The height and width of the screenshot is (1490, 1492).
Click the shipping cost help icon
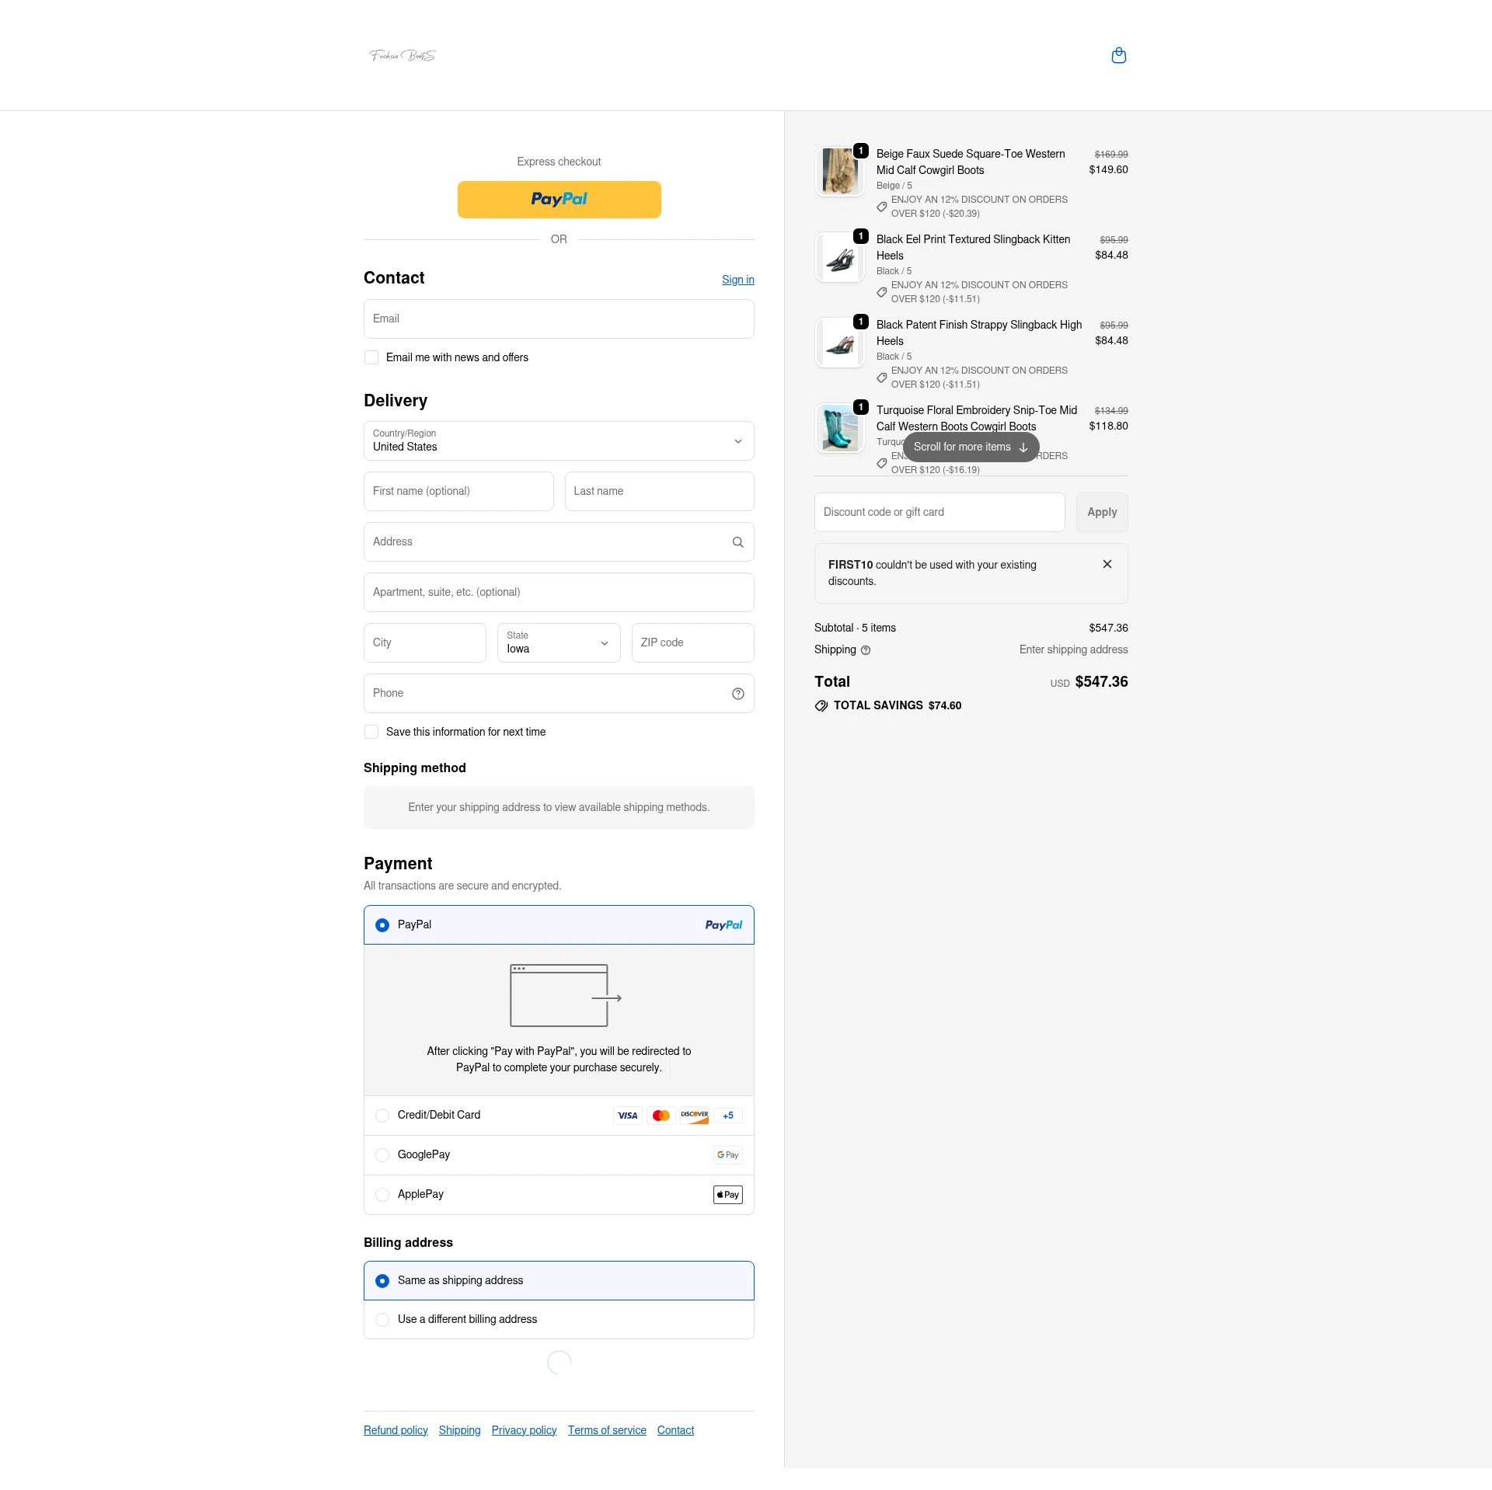point(866,650)
